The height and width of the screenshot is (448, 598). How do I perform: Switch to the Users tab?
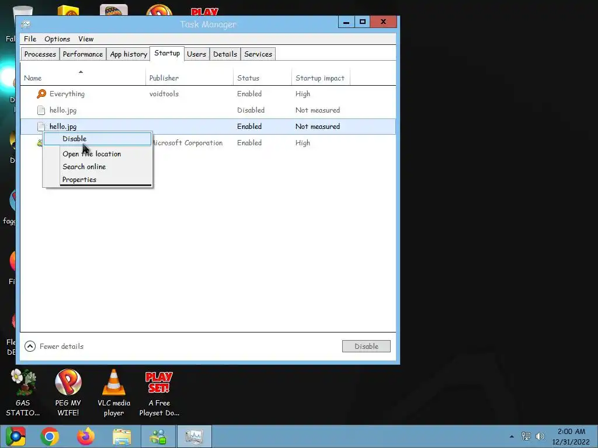[196, 54]
